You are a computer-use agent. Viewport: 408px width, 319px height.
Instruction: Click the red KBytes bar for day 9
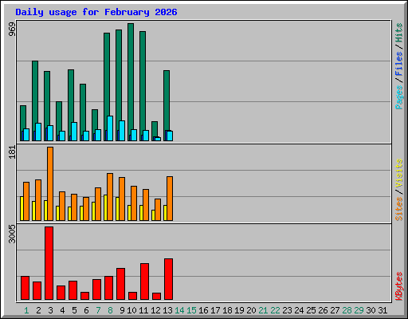[x=120, y=284]
